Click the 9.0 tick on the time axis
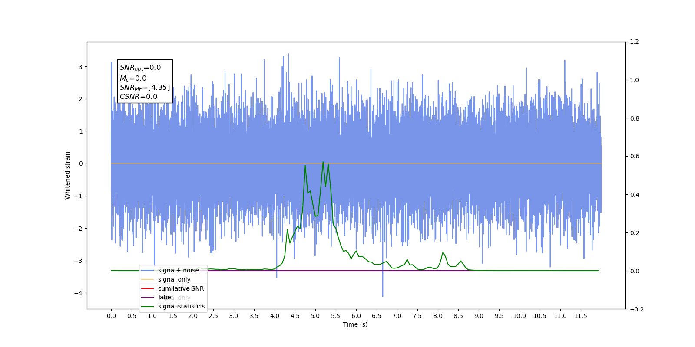 pyautogui.click(x=479, y=316)
